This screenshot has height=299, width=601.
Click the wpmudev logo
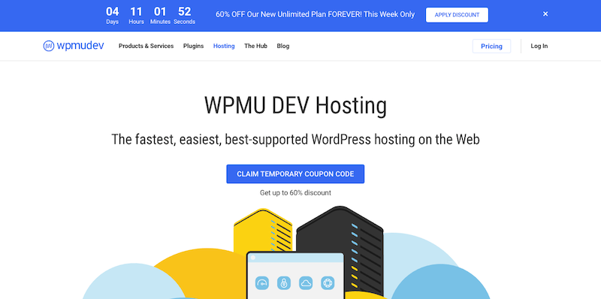(74, 46)
